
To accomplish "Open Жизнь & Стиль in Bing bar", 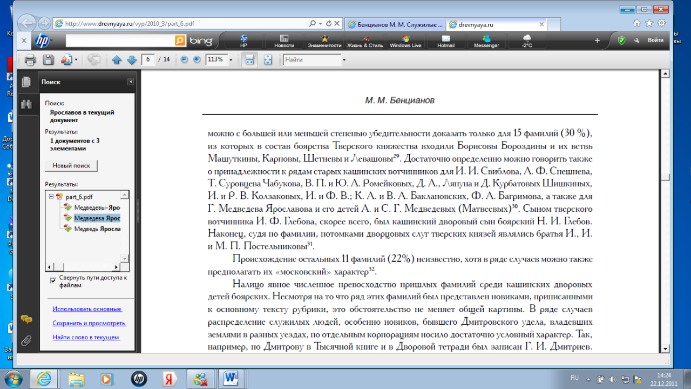I will 365,42.
